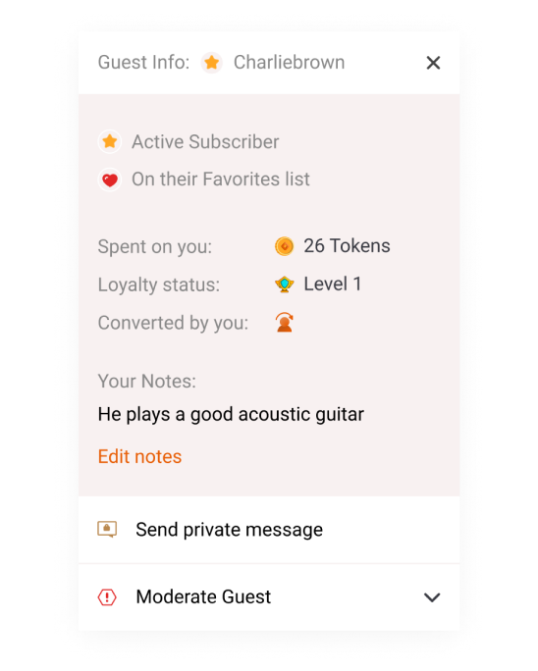The width and height of the screenshot is (538, 671).
Task: Click the Level 1 loyalty value
Action: pyautogui.click(x=333, y=284)
